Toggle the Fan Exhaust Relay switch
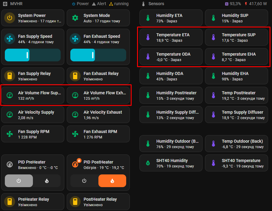 75,76
